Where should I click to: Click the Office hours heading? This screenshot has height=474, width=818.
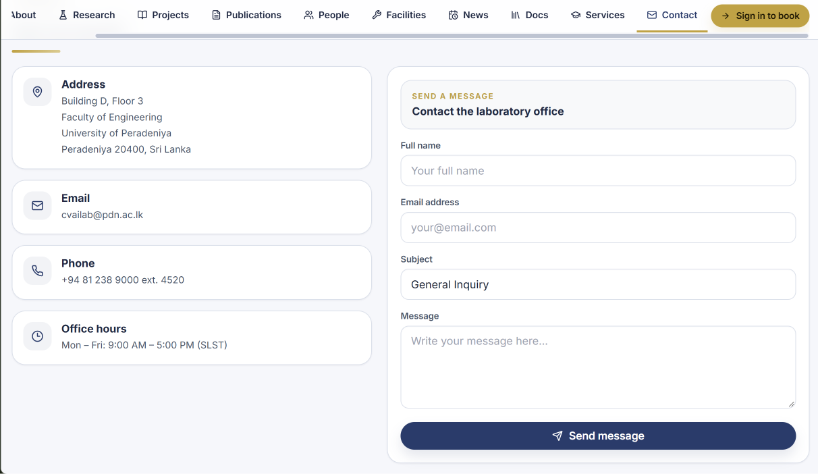tap(94, 329)
